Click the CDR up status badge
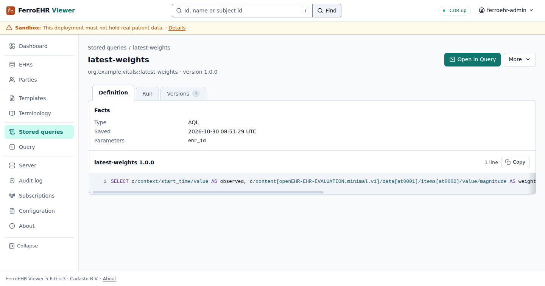This screenshot has width=545, height=286. pos(455,11)
